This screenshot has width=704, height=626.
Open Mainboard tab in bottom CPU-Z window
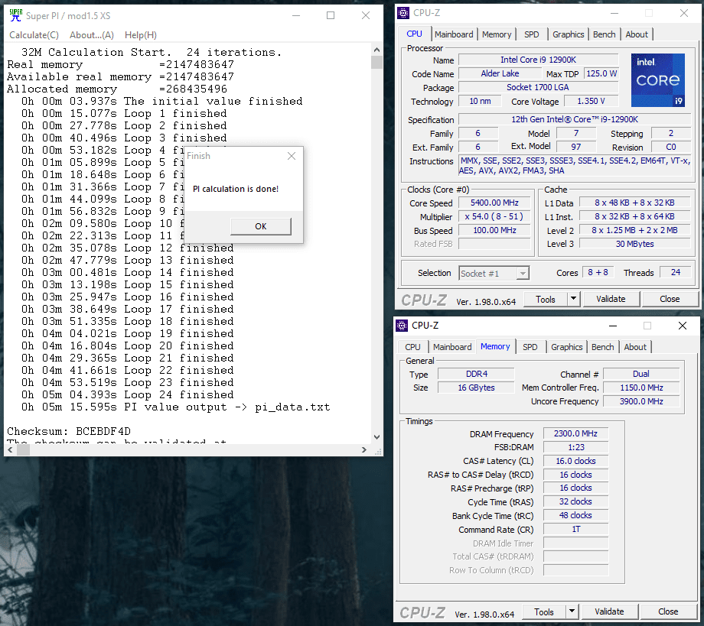click(x=452, y=347)
